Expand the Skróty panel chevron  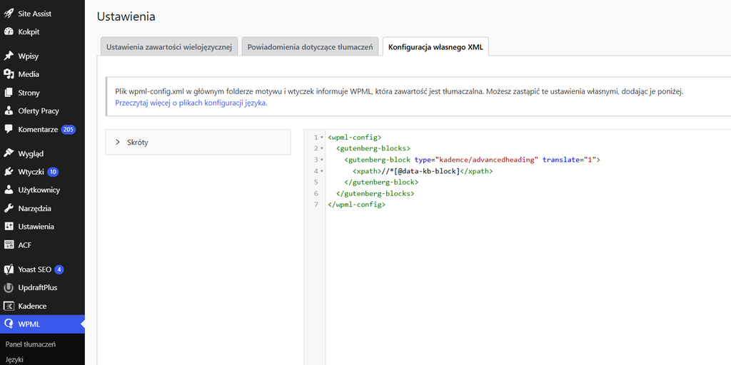pos(118,142)
